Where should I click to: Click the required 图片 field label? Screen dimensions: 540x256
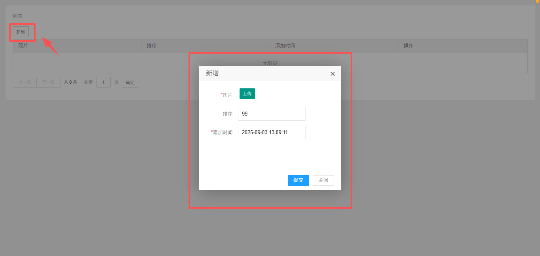click(x=227, y=95)
